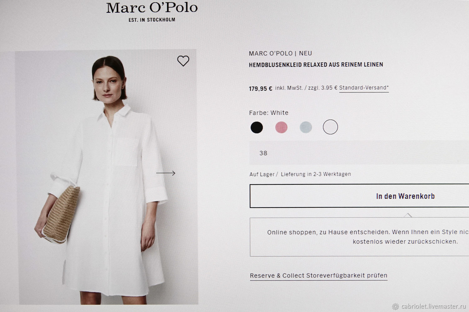Choose the light blue color swatch
469x312 pixels.
(x=306, y=127)
